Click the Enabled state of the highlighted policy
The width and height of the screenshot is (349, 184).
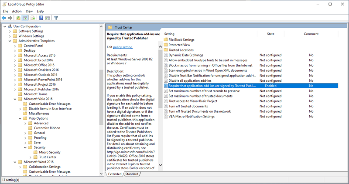click(x=270, y=86)
